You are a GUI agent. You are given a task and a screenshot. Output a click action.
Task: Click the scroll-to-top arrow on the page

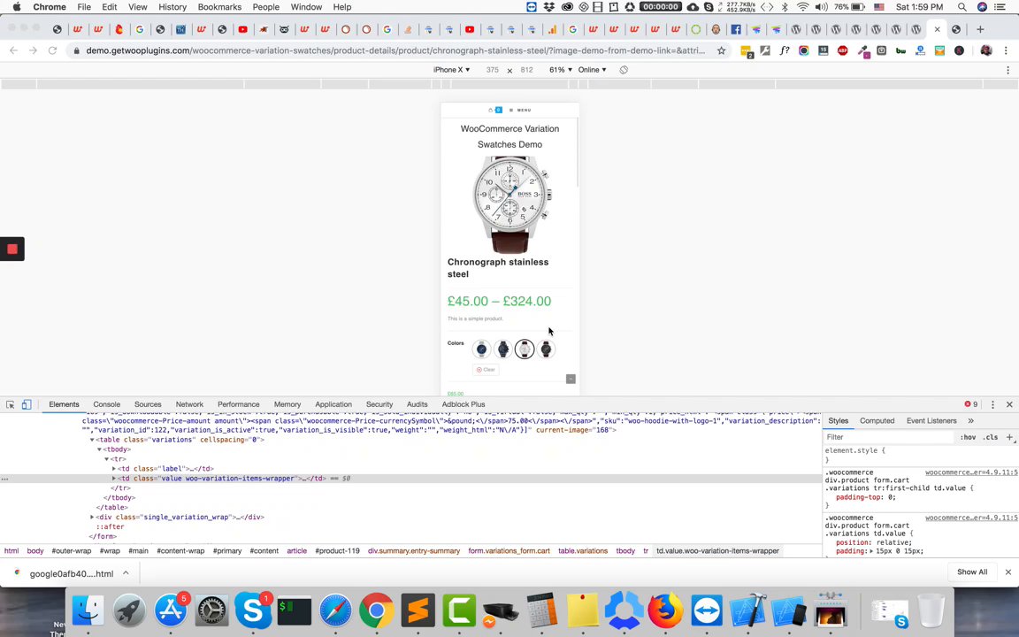pyautogui.click(x=571, y=379)
